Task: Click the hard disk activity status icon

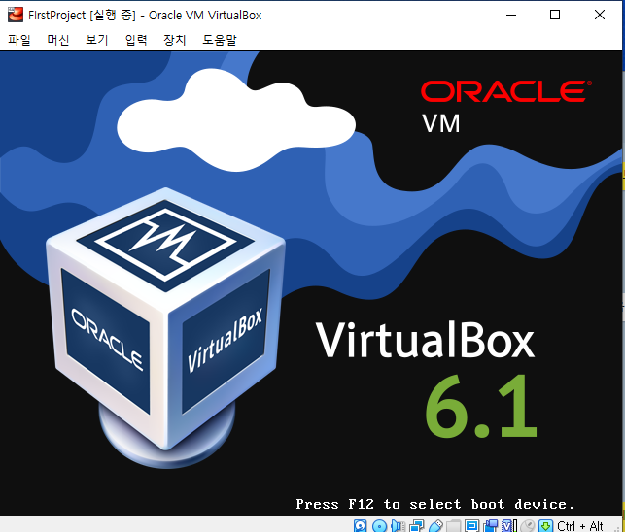Action: click(x=360, y=526)
